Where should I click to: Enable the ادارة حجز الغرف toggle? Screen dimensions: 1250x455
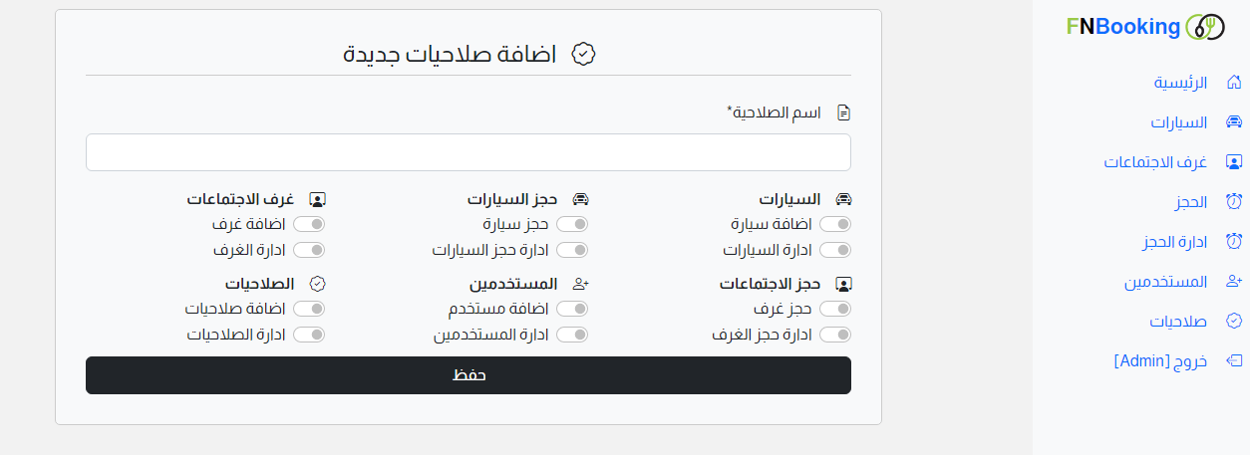(835, 335)
